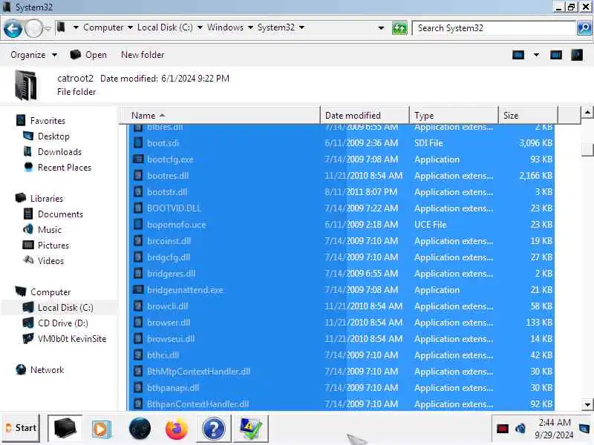Sort files by Date modified column
This screenshot has width=594, height=445.
[x=365, y=116]
